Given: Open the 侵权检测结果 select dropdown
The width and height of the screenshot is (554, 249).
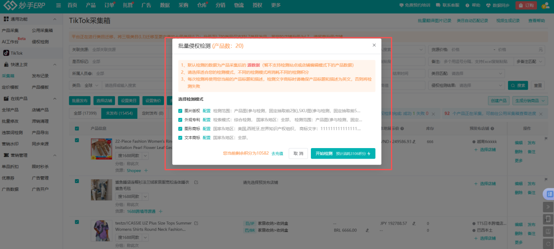Looking at the screenshot, I should coord(480,85).
